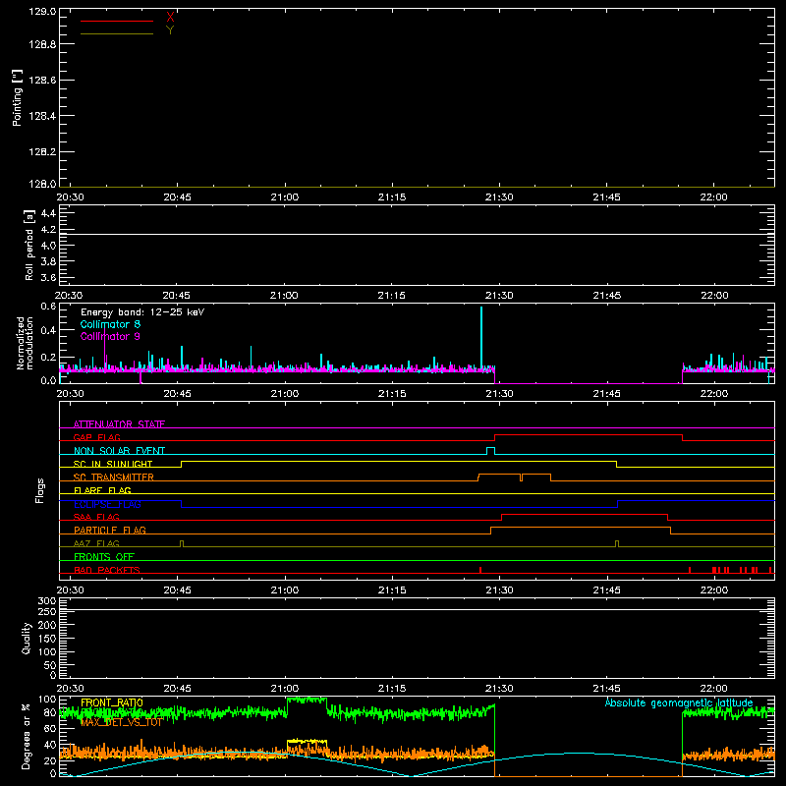Click the cyan 'Collimator 8' legend label
786x786 pixels.
tap(110, 324)
